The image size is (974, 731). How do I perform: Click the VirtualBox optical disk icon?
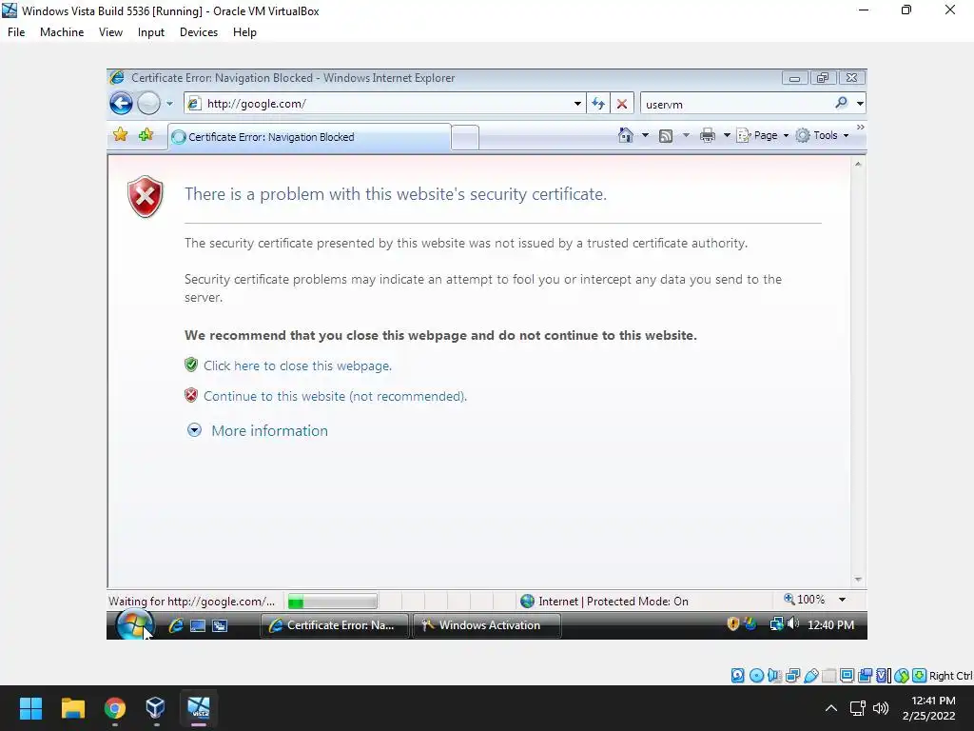point(756,676)
